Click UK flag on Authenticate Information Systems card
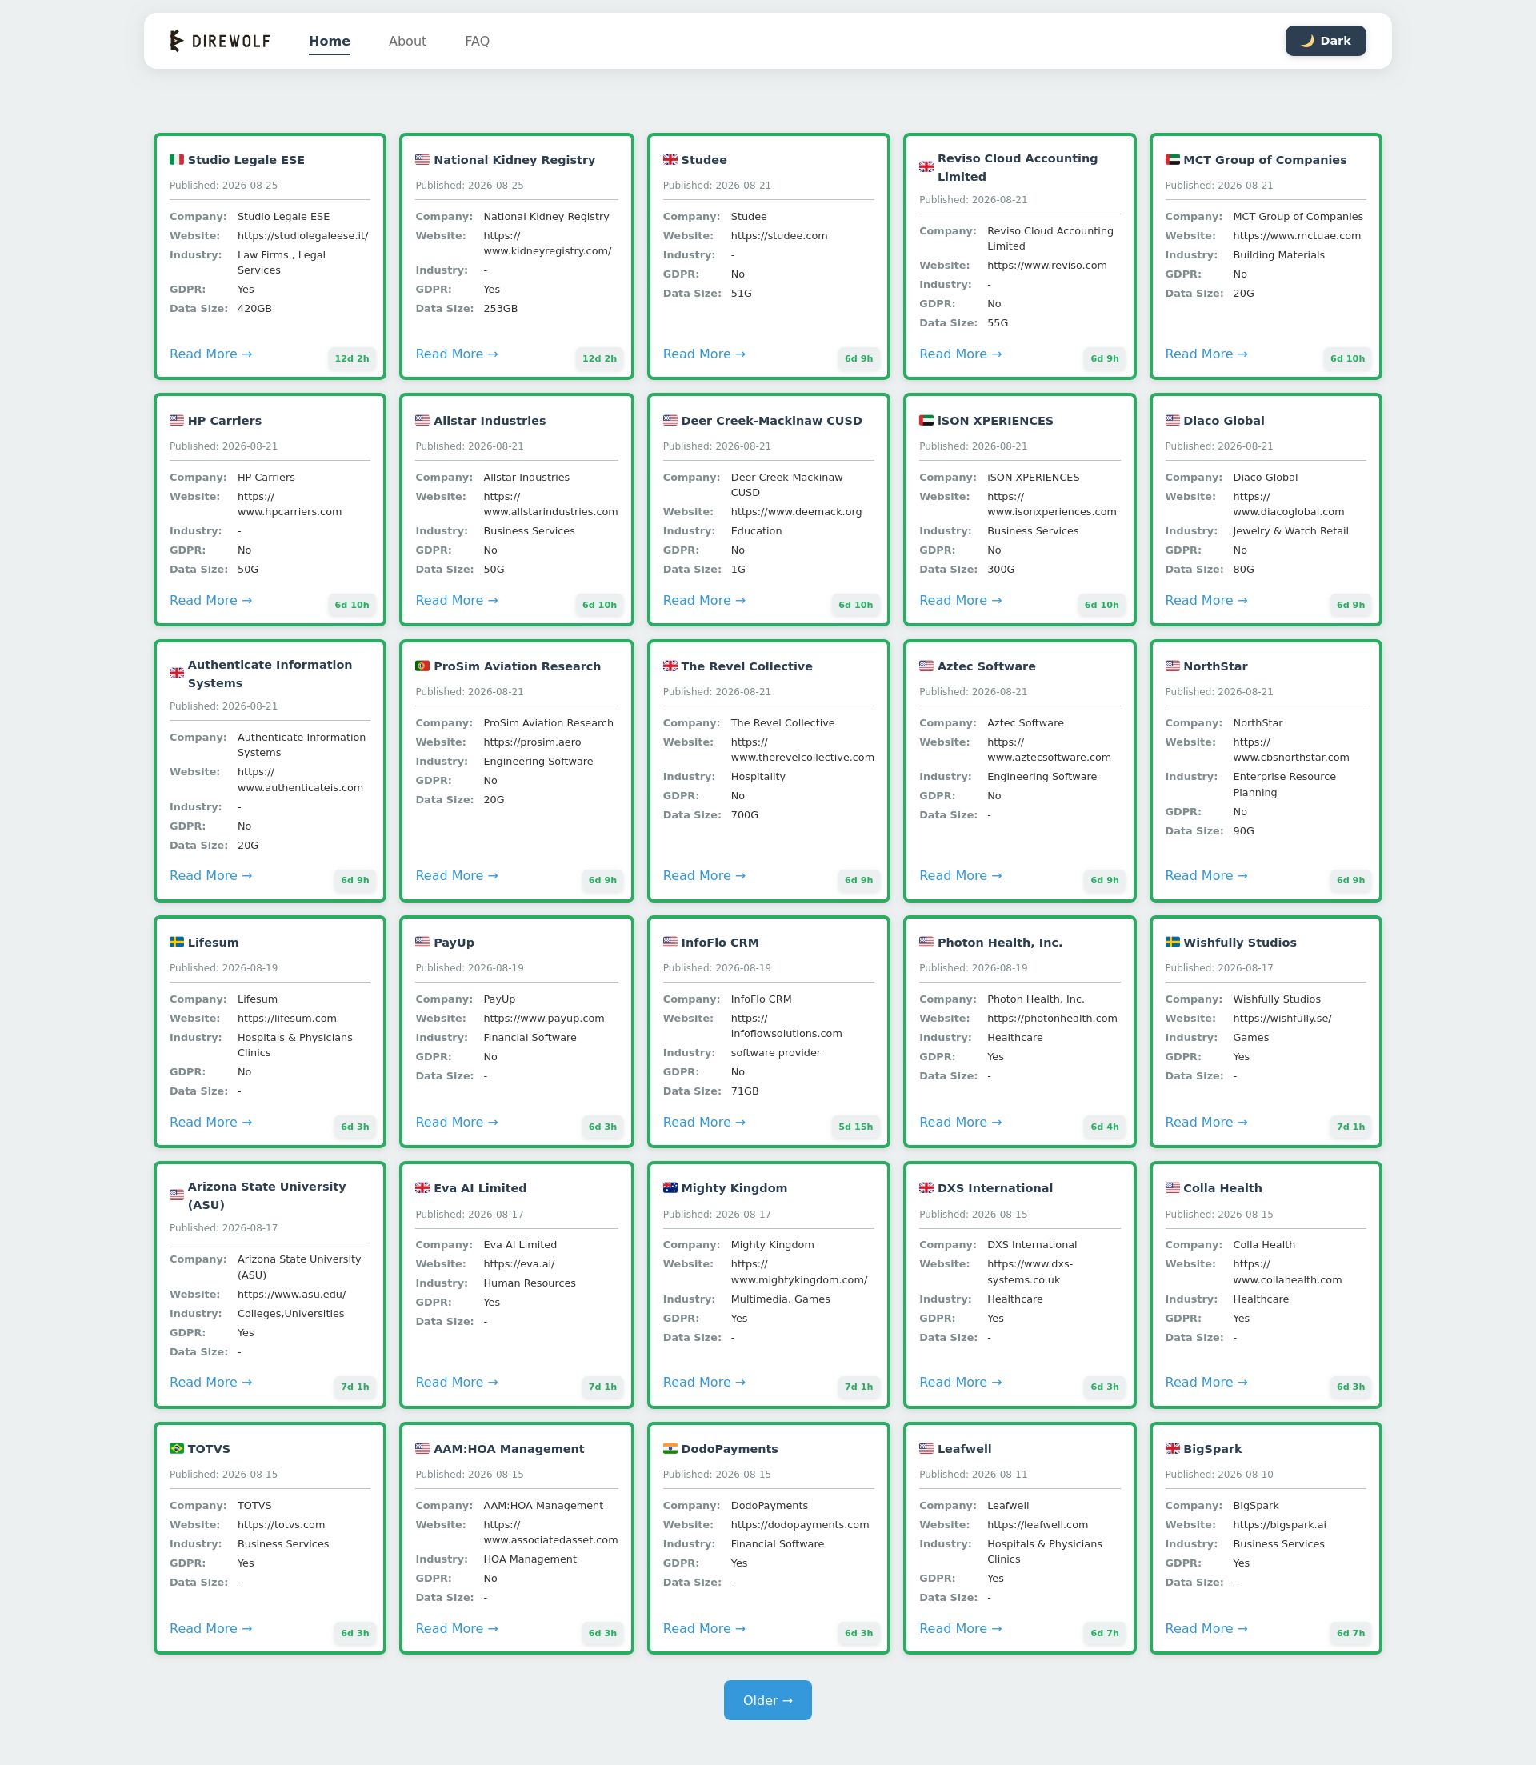Screen dimensions: 1536x1765 click(x=177, y=674)
